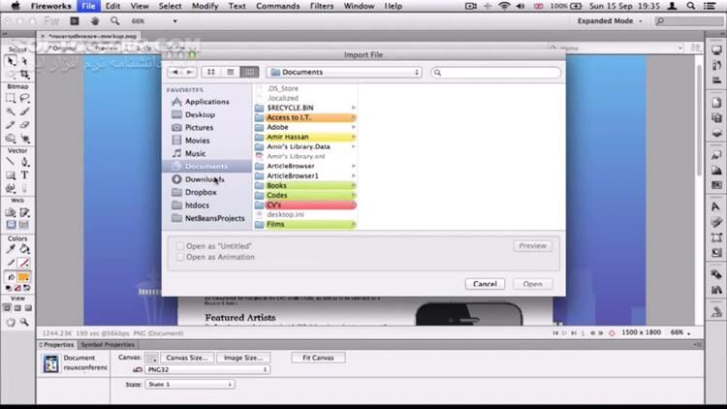Click the orange fill color swatch
Viewport: 727px width, 409px height.
pyautogui.click(x=23, y=277)
